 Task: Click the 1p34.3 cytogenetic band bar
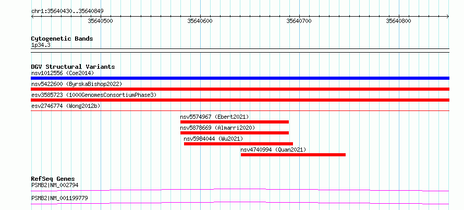click(240, 51)
